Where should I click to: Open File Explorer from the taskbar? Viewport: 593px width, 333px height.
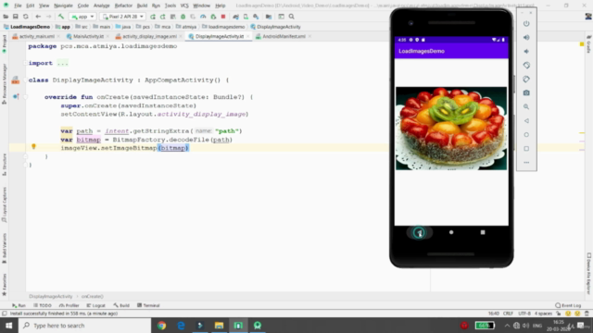pyautogui.click(x=219, y=326)
